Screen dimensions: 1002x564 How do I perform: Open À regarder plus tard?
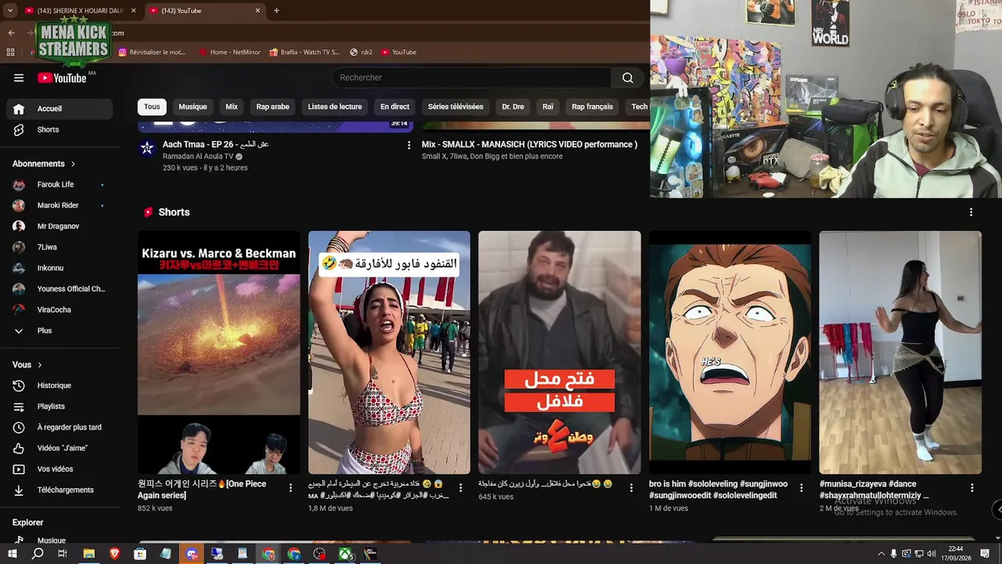click(x=59, y=428)
